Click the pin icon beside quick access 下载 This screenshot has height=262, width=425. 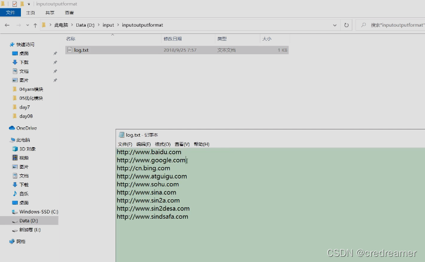tap(55, 62)
